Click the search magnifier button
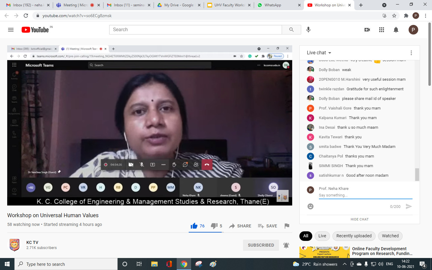 coord(291,30)
